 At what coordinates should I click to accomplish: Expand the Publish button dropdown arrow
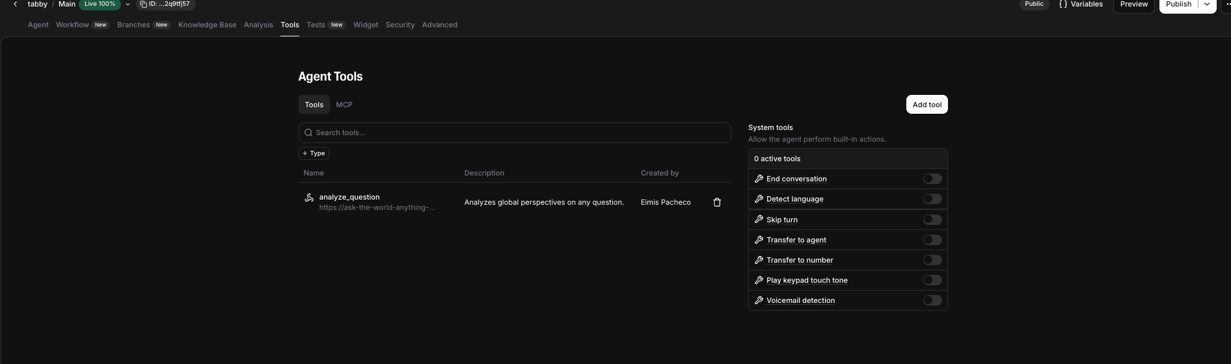pyautogui.click(x=1207, y=5)
